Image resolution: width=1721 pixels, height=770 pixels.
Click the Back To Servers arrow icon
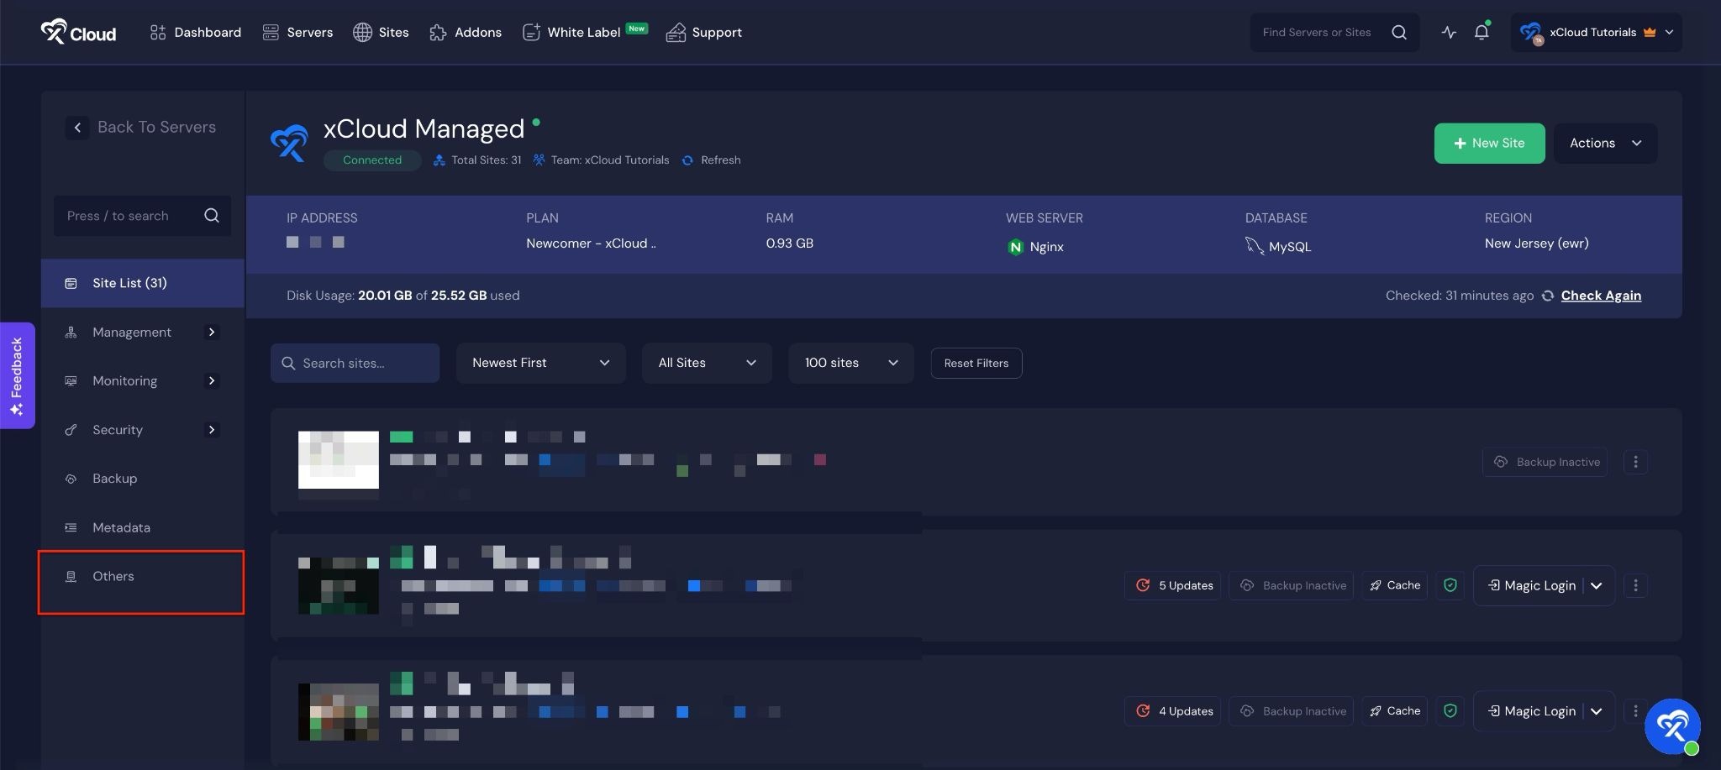pos(77,128)
